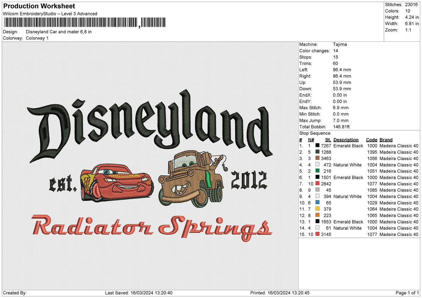The width and height of the screenshot is (422, 298).
Task: Click the EndX value '0.00 in'
Action: coord(340,95)
